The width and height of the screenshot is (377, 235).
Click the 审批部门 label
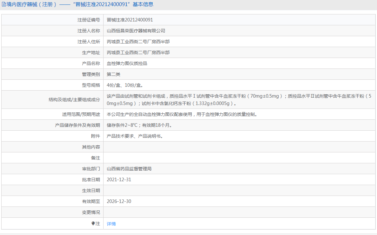91,169
